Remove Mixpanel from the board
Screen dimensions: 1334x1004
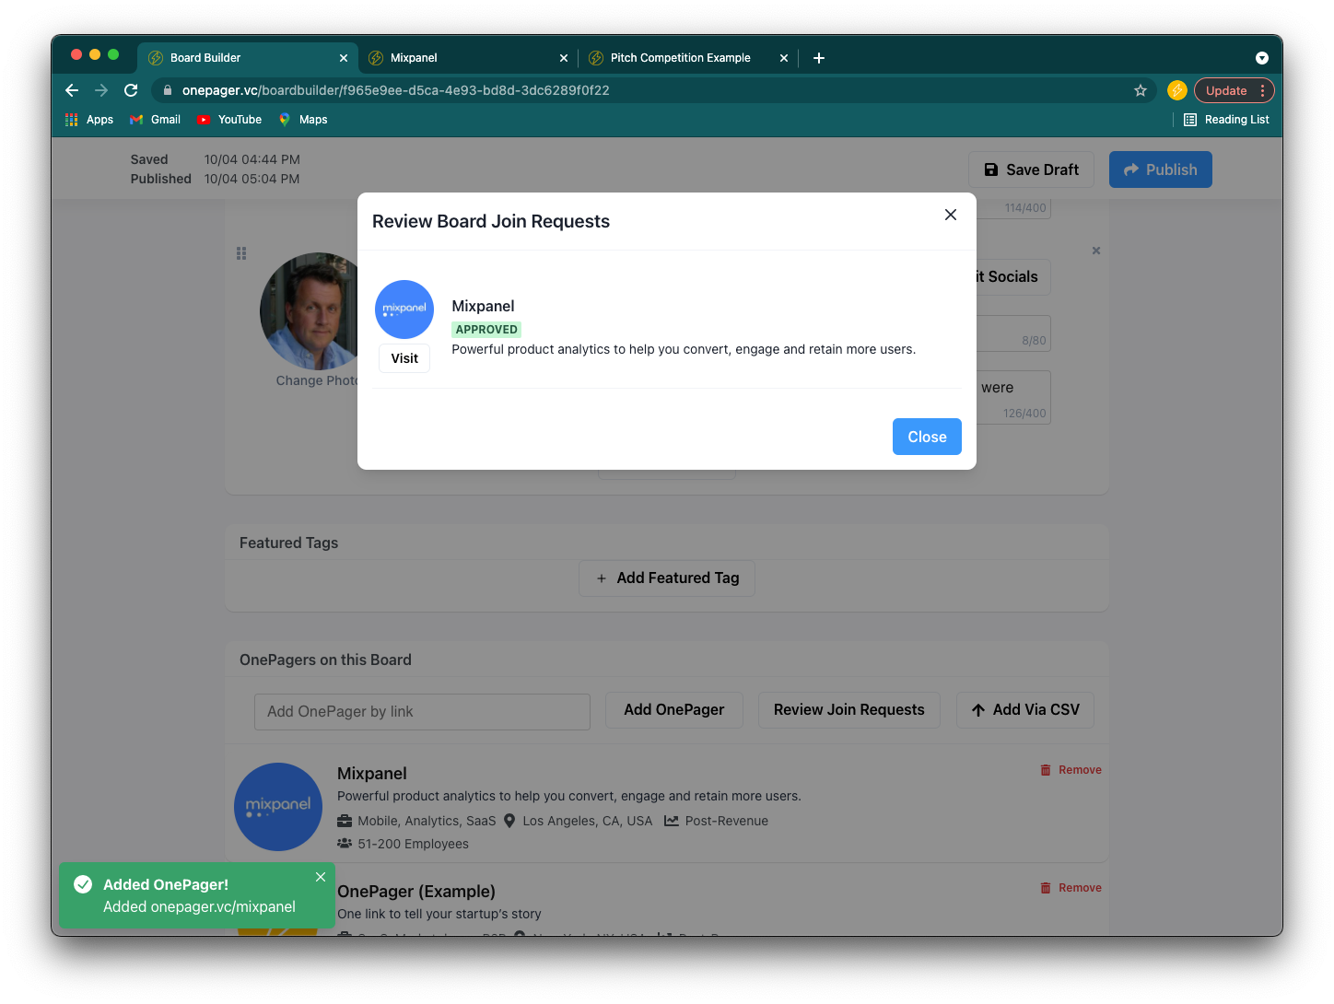1071,770
